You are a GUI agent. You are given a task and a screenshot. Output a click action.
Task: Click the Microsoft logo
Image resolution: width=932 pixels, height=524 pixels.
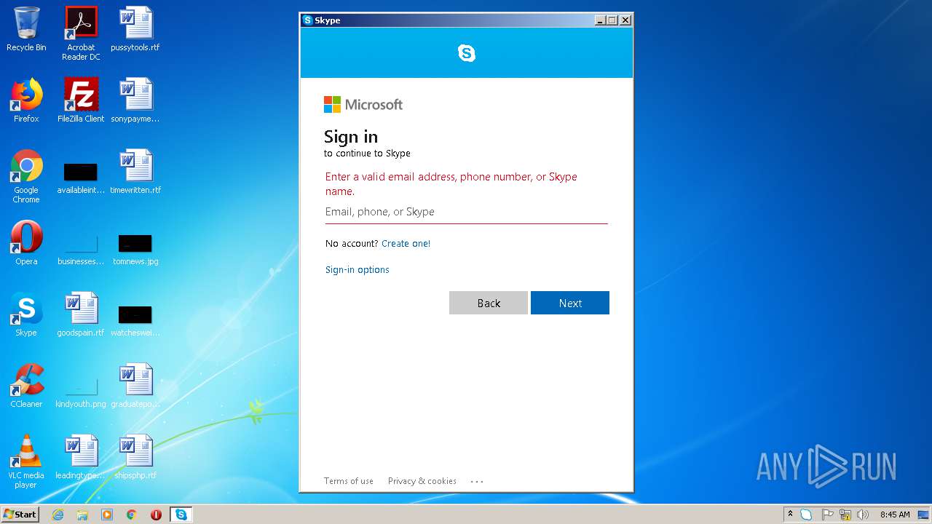(x=363, y=105)
